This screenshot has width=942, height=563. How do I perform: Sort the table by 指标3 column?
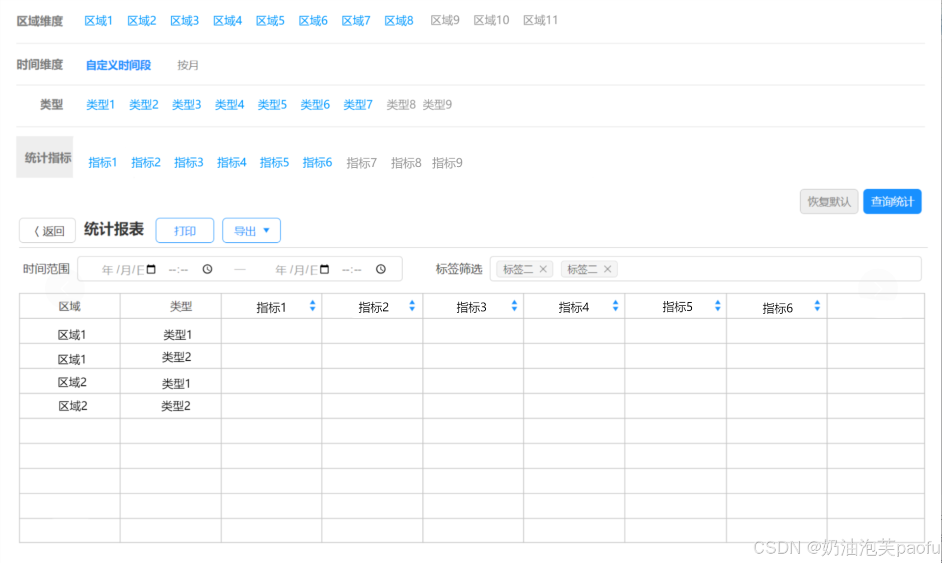tap(514, 306)
